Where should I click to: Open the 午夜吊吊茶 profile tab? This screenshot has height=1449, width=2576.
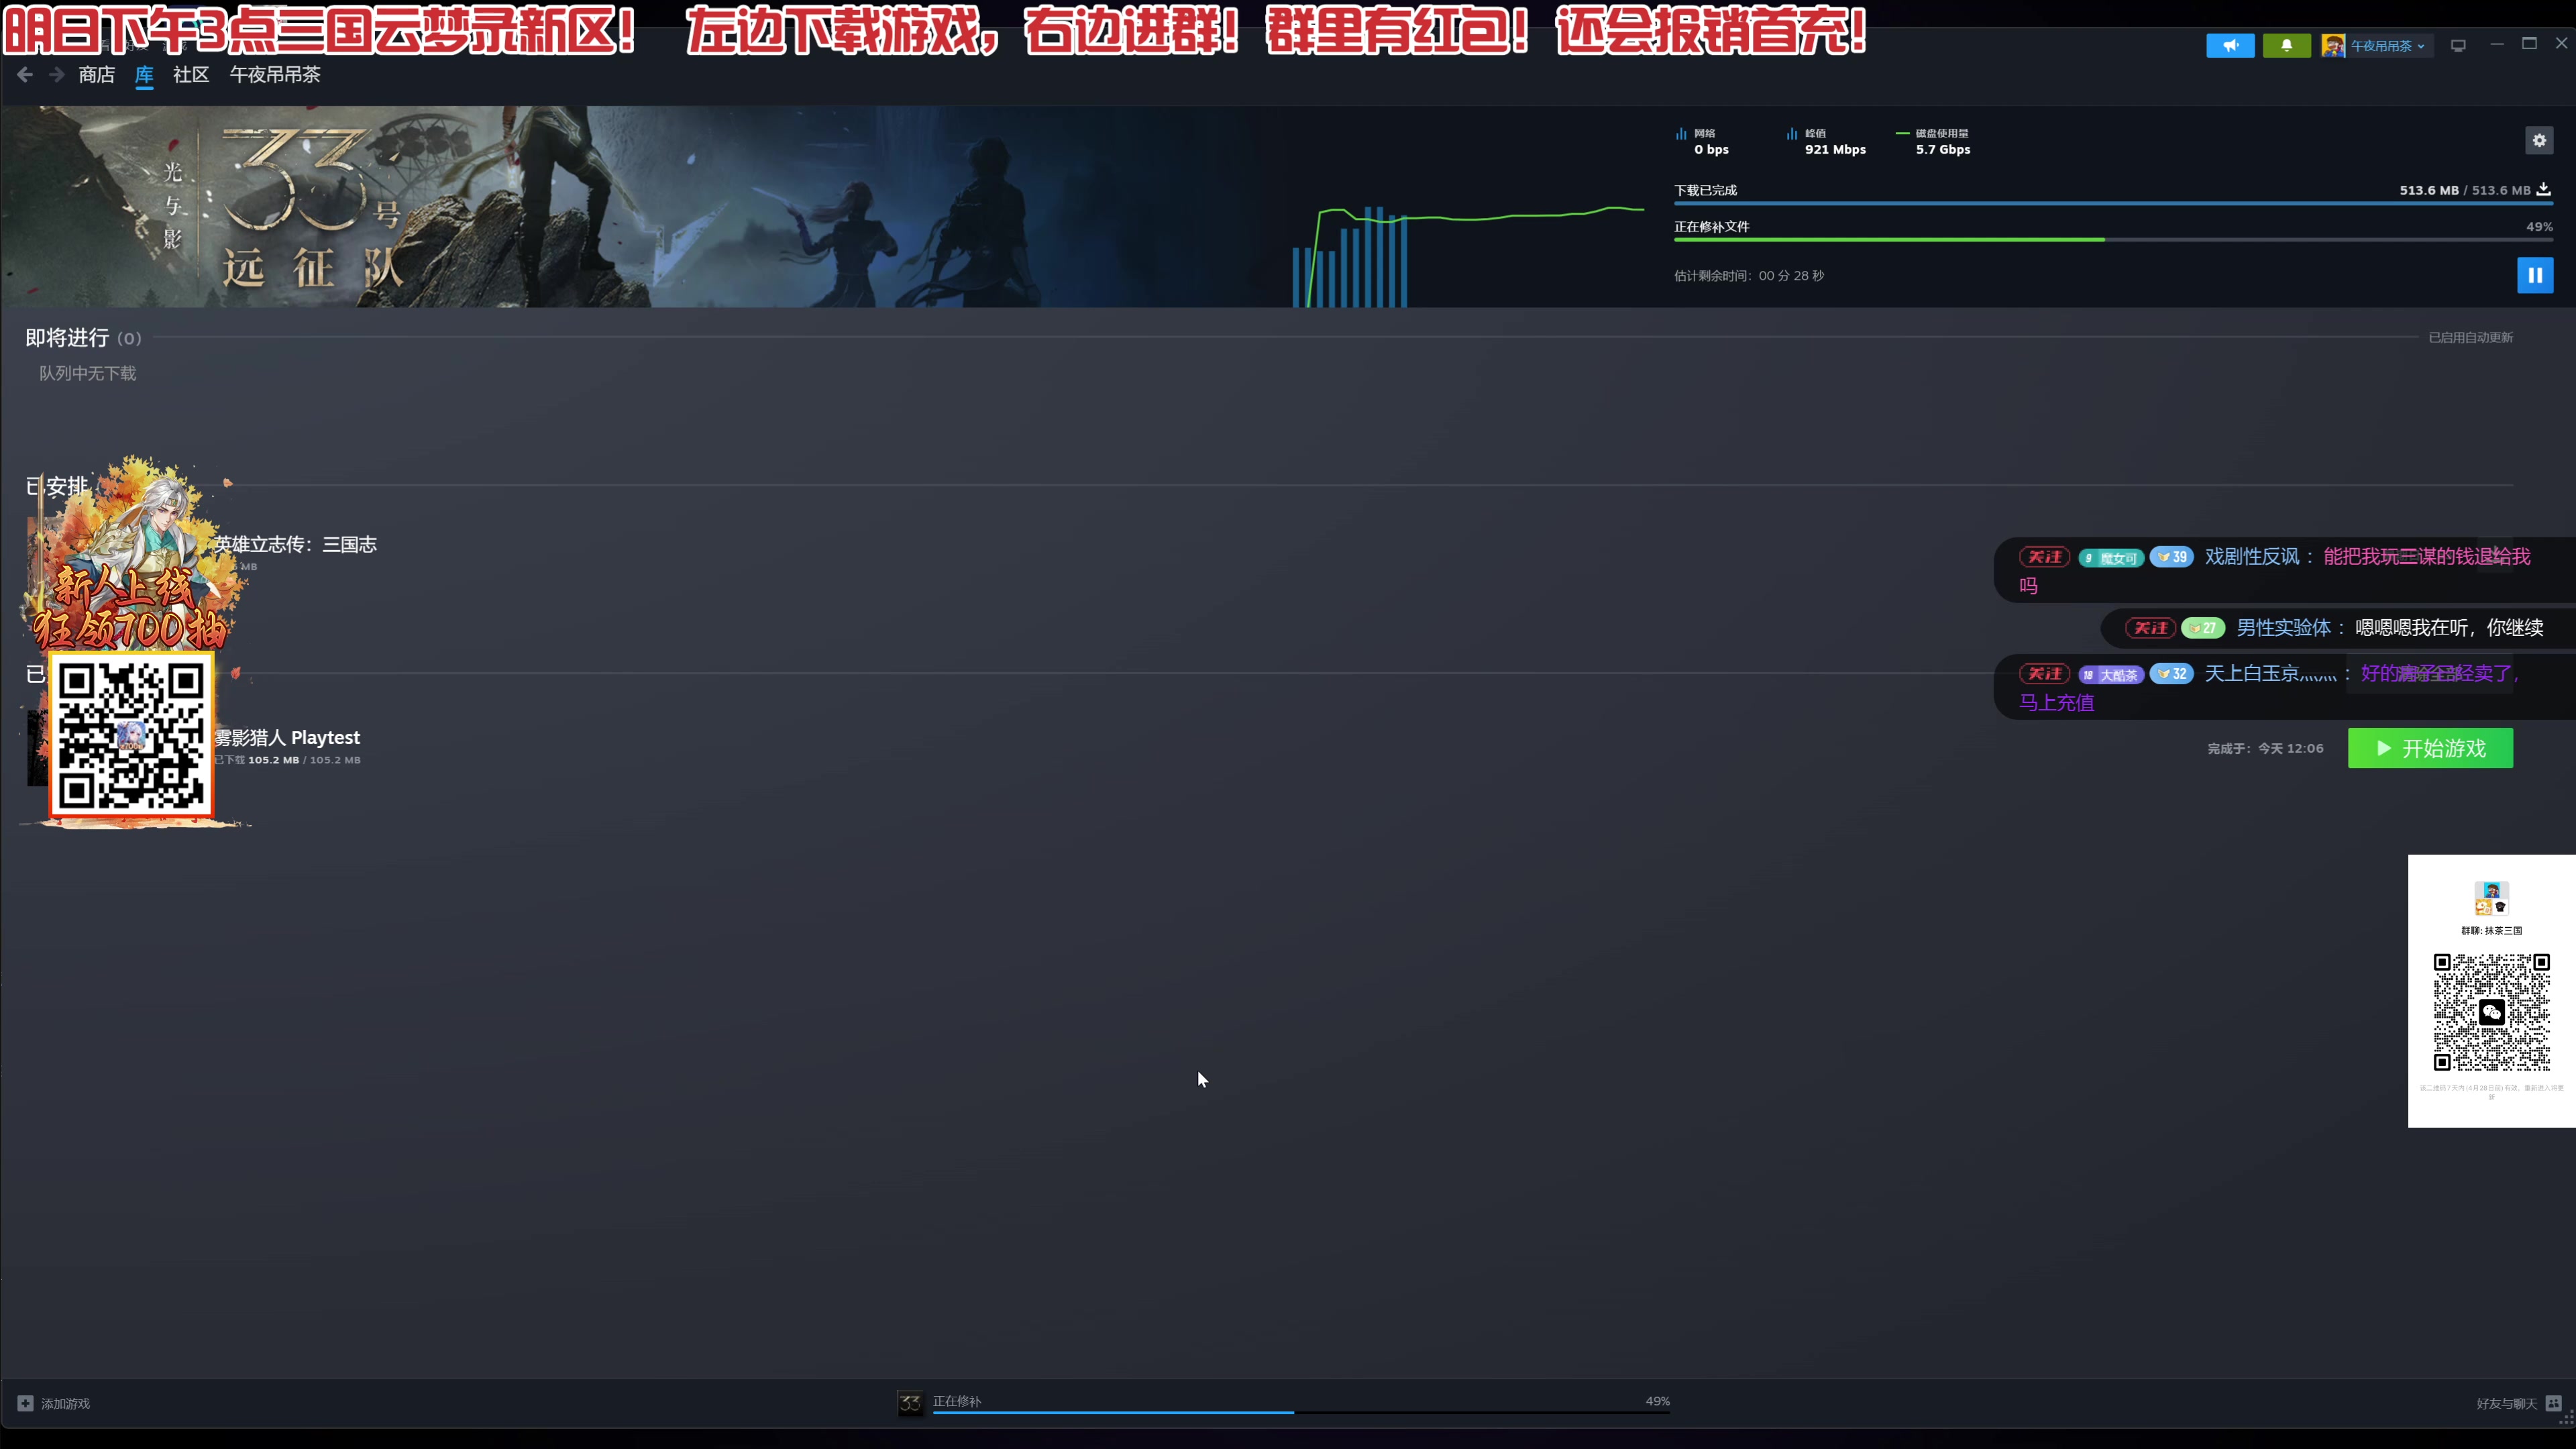[275, 74]
